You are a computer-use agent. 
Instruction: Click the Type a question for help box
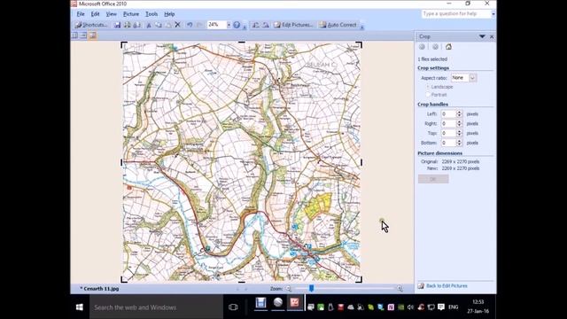456,14
